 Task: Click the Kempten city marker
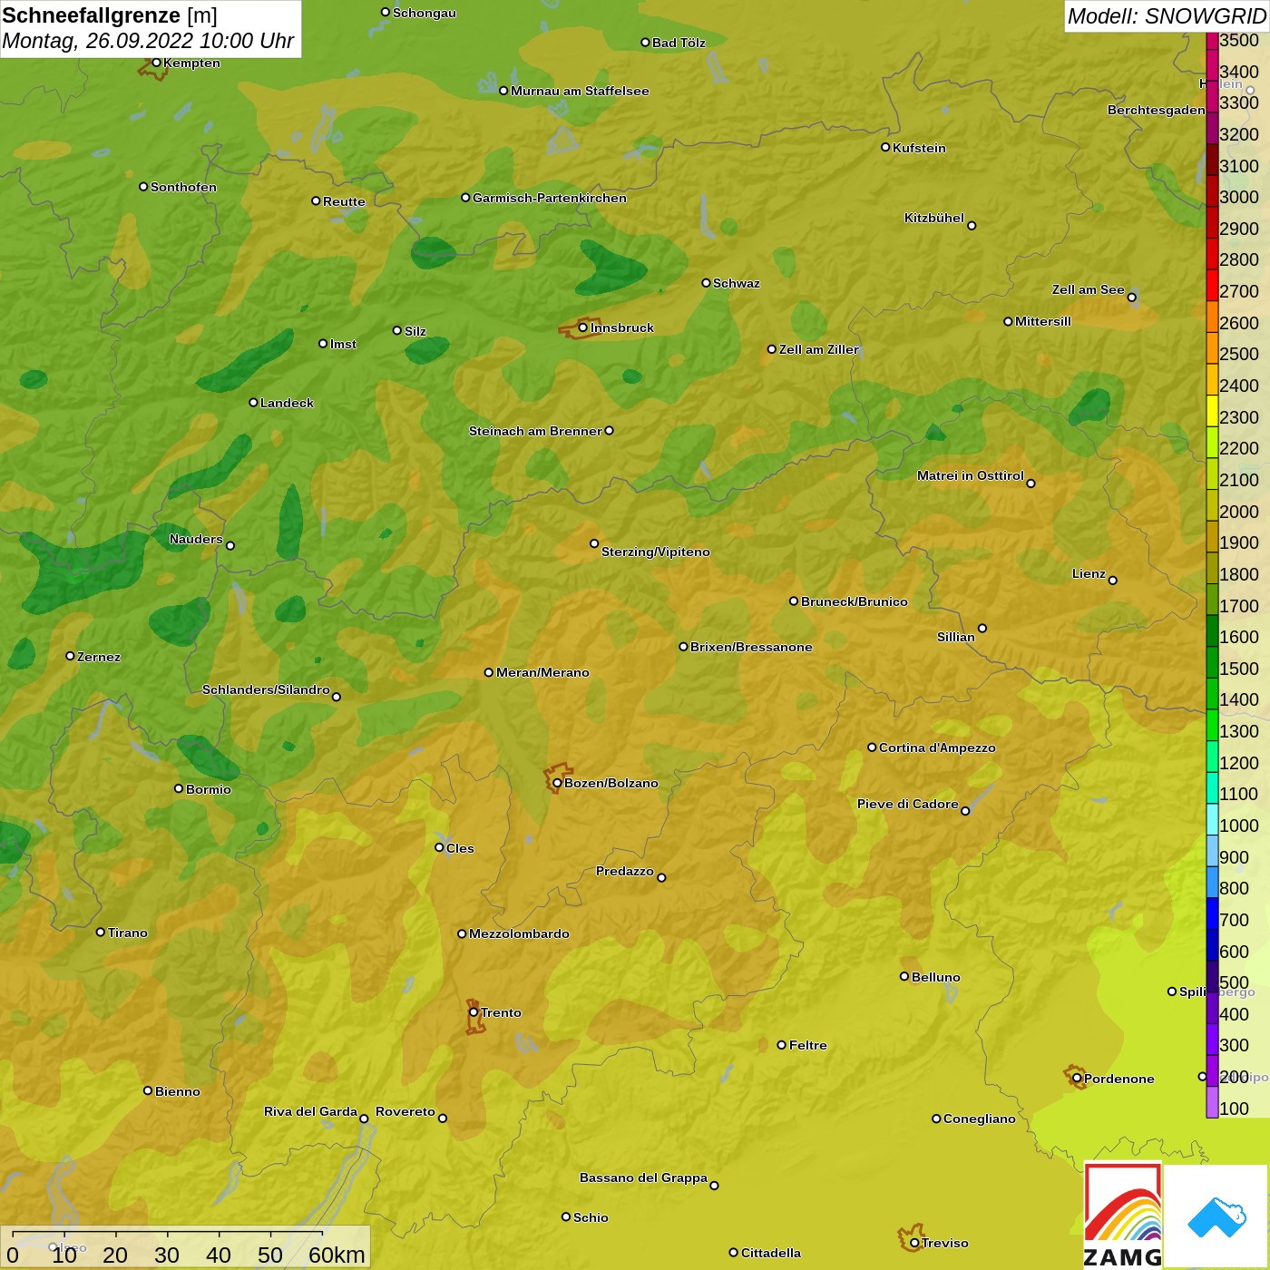[x=156, y=63]
